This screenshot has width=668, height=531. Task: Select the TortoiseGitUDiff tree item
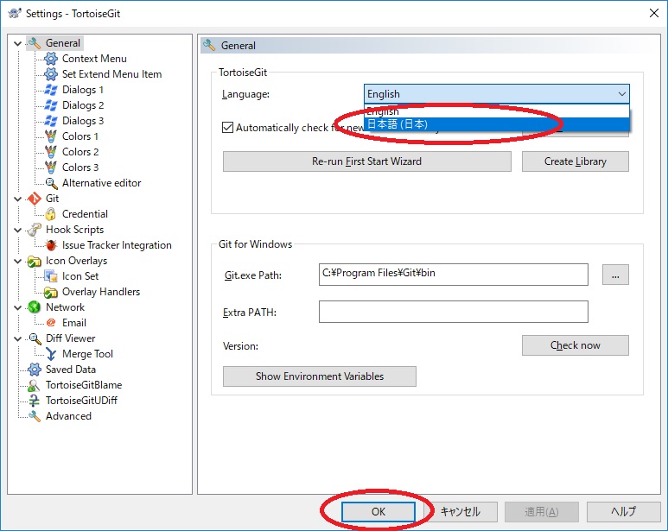(81, 401)
